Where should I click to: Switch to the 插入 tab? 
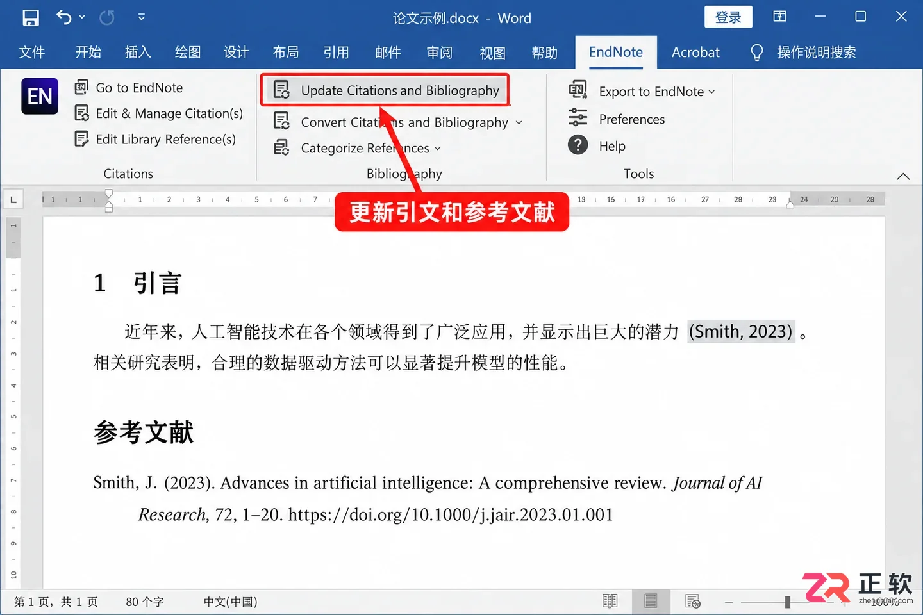138,53
